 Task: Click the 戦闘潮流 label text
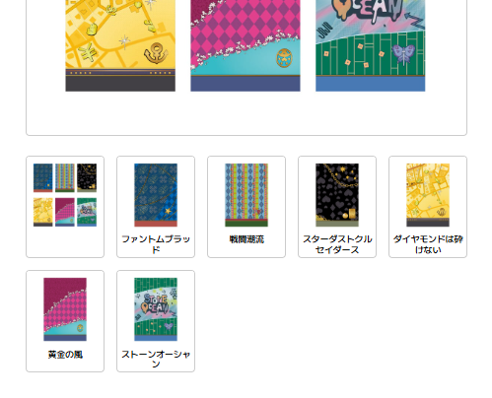[246, 239]
